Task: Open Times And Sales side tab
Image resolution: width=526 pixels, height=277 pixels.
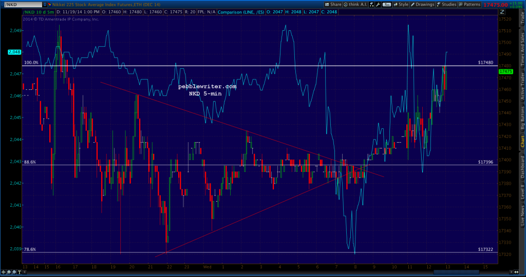Action: (522, 49)
